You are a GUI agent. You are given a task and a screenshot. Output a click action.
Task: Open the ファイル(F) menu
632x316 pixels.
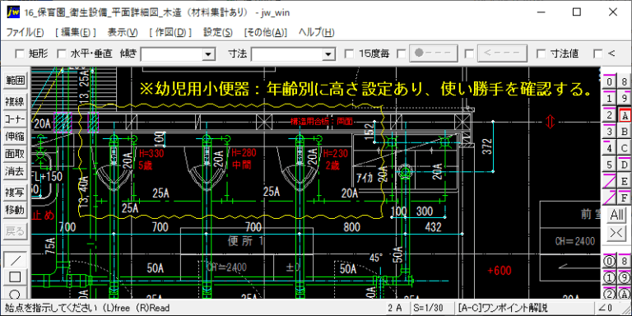tap(26, 32)
